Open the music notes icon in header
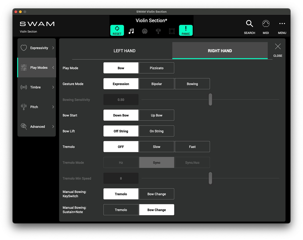The height and width of the screenshot is (240, 303). 131,31
